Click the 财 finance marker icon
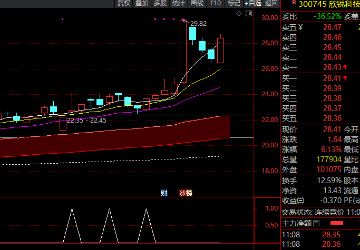Viewport: 360px width, 250px height. pyautogui.click(x=164, y=193)
